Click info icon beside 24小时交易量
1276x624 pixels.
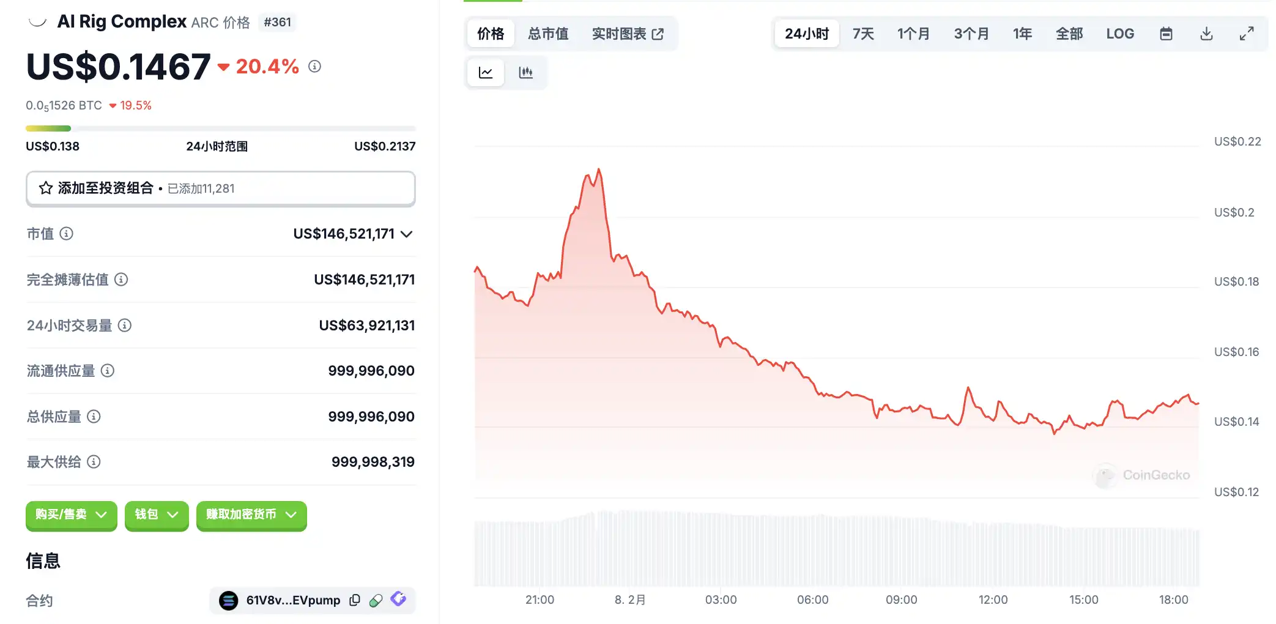pyautogui.click(x=125, y=325)
